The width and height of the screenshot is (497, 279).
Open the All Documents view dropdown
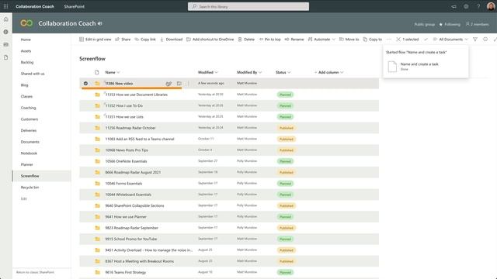tap(450, 40)
